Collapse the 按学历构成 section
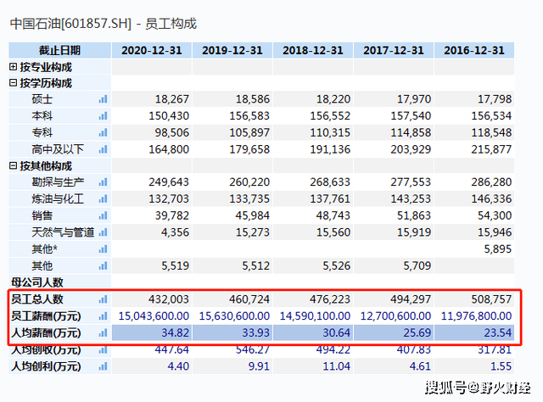The height and width of the screenshot is (402, 543). point(14,83)
